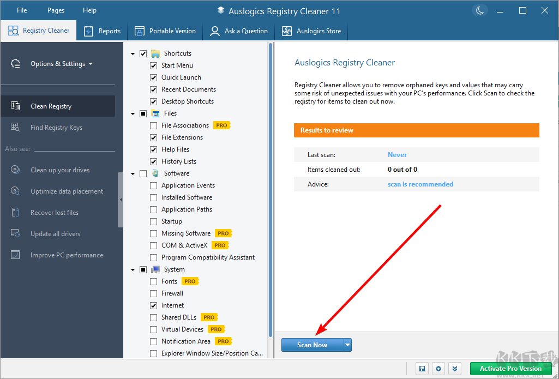The height and width of the screenshot is (379, 559).
Task: Click the Activate Pro Version button
Action: (510, 369)
